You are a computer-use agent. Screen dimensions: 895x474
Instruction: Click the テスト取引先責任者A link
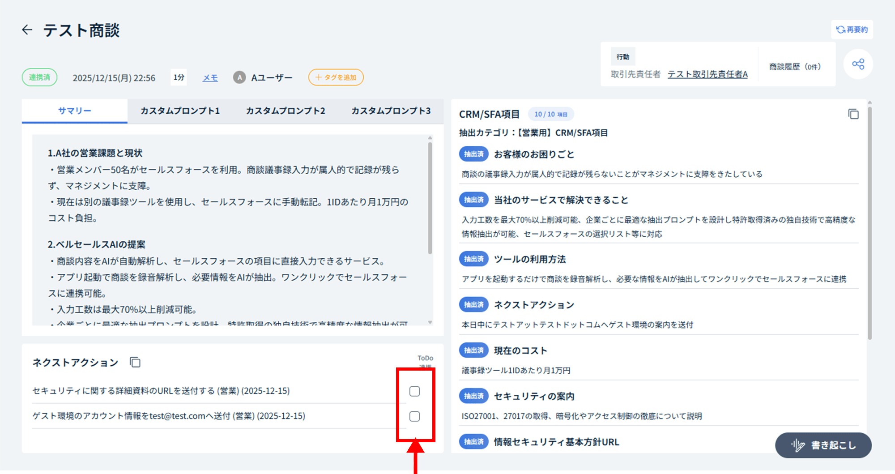pyautogui.click(x=707, y=74)
